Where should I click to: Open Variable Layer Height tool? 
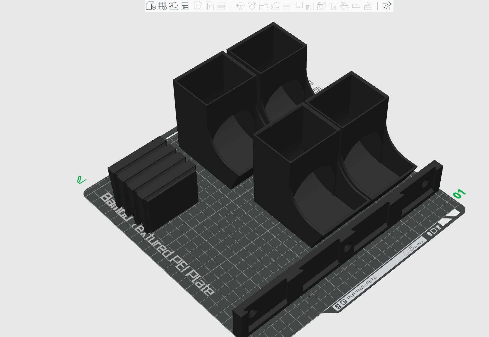tap(221, 6)
